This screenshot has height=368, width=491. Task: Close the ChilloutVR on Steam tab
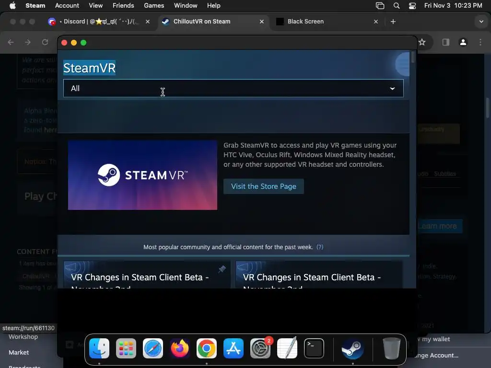[262, 21]
